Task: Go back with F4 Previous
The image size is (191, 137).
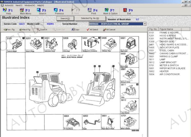Action: (x=59, y=11)
